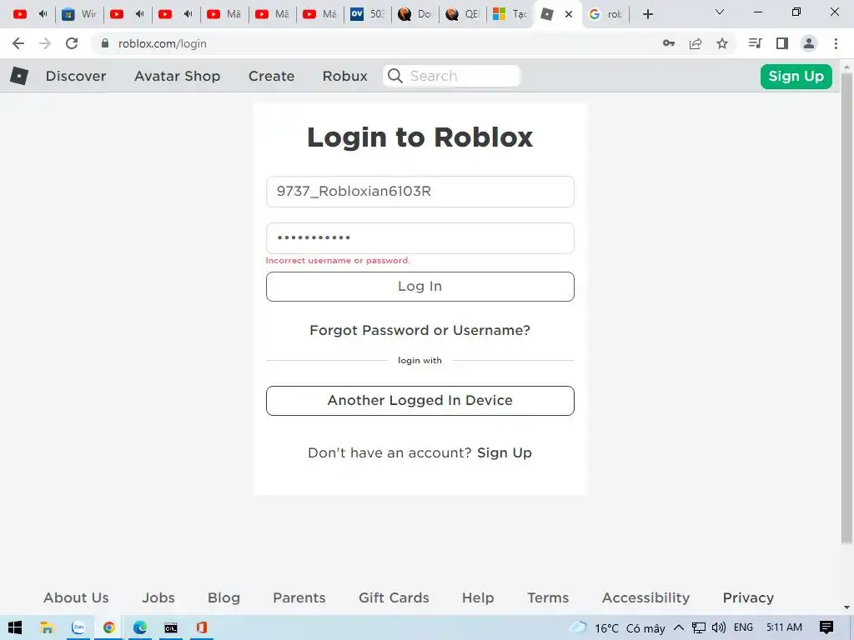Visit the Blog footer link
Screen dimensions: 854x640
(224, 597)
